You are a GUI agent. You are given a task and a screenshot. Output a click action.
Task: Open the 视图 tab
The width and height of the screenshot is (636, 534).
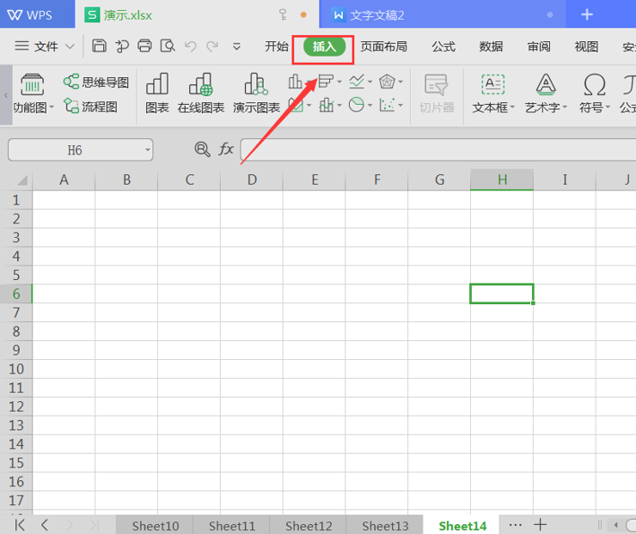pos(586,47)
